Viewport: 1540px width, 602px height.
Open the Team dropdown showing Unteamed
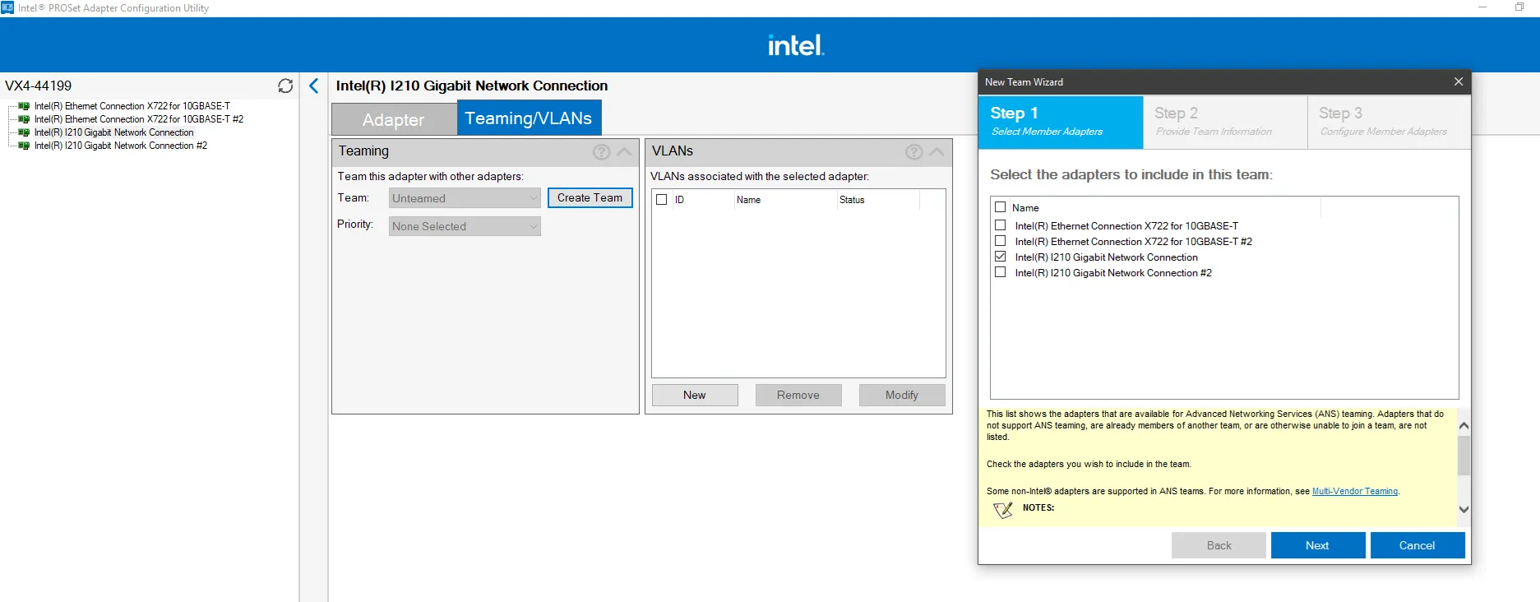pos(465,198)
